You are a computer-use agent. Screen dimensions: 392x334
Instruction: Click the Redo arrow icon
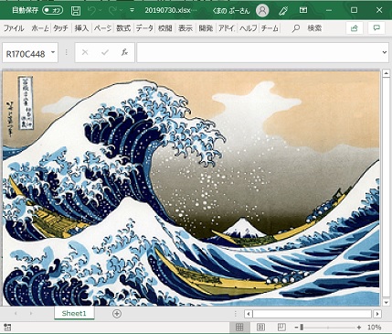pyautogui.click(x=112, y=11)
